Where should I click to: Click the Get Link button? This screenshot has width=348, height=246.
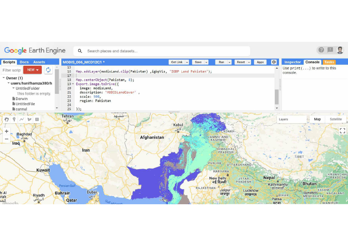point(176,62)
